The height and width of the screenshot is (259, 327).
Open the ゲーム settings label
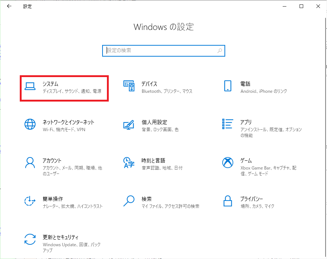(246, 161)
